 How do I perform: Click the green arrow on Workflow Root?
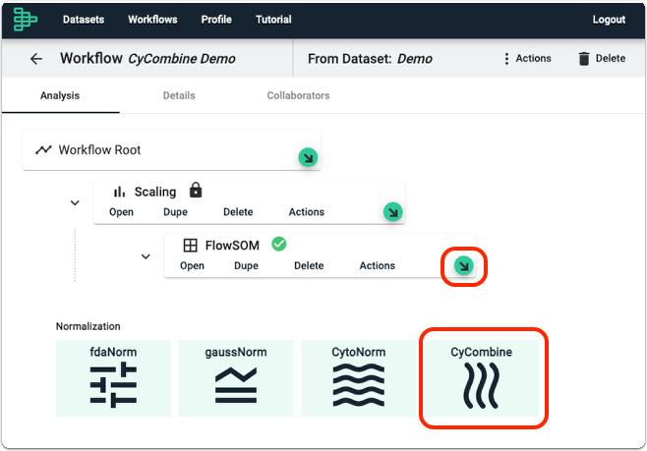pos(308,157)
